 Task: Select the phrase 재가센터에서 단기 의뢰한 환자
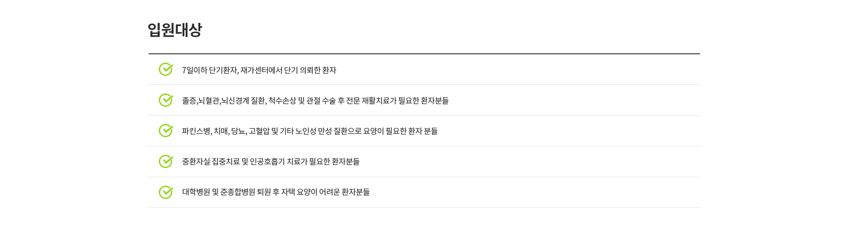pos(288,70)
